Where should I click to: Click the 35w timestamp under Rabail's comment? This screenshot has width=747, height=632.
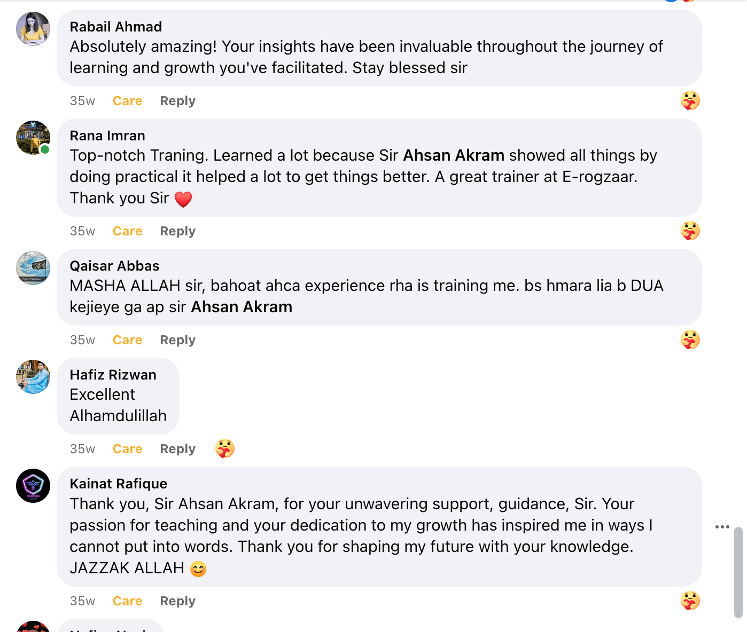(x=82, y=101)
